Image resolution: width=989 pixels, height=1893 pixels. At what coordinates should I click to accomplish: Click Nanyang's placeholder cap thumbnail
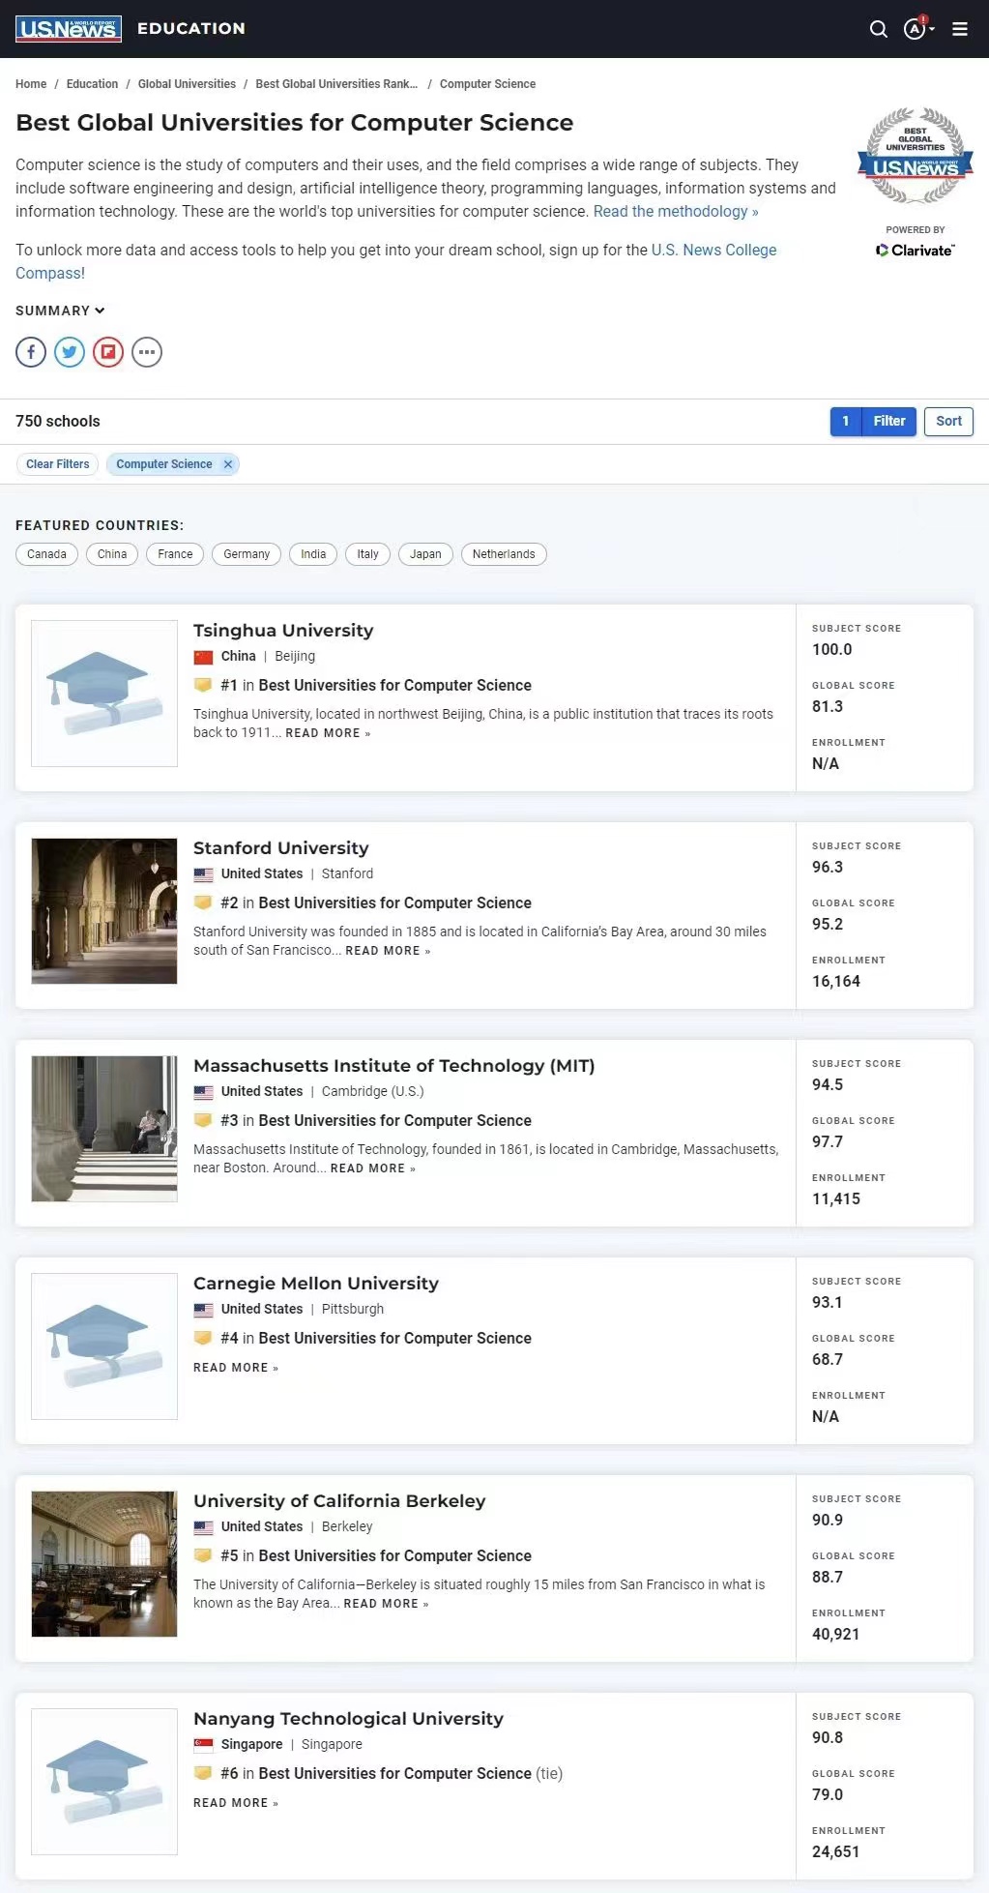click(x=104, y=1782)
